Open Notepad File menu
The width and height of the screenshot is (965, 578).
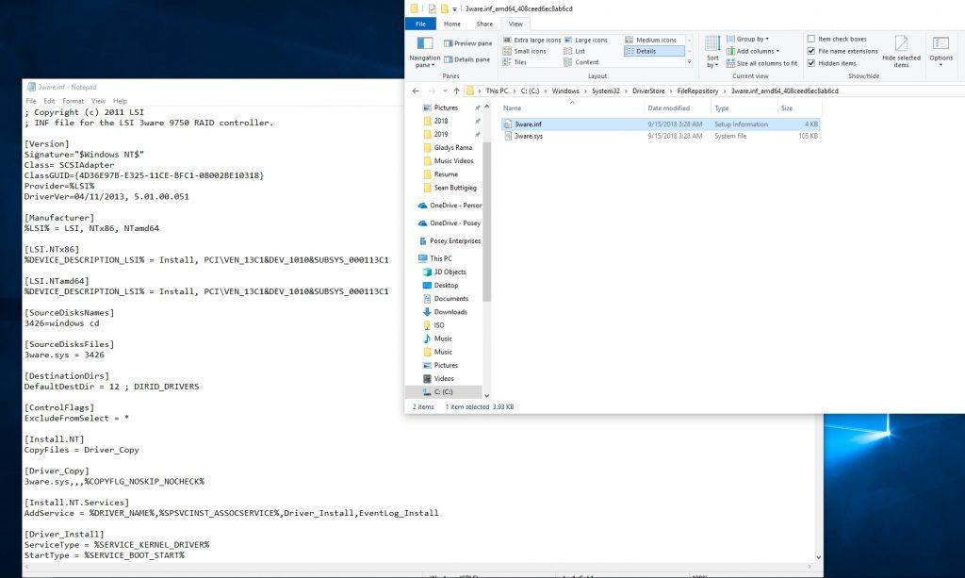coord(31,101)
